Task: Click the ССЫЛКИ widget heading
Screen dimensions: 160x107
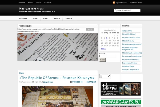Action: point(126,26)
